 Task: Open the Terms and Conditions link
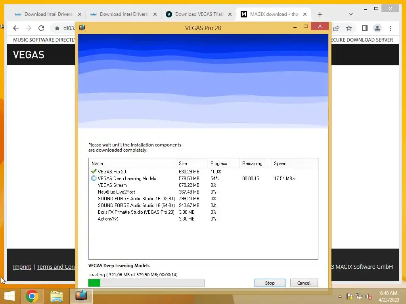point(56,267)
